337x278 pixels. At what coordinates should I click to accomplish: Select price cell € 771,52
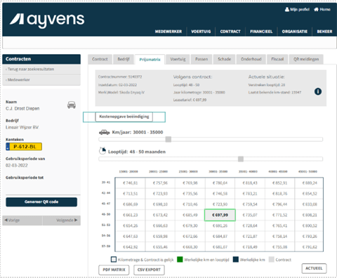[x=279, y=215]
